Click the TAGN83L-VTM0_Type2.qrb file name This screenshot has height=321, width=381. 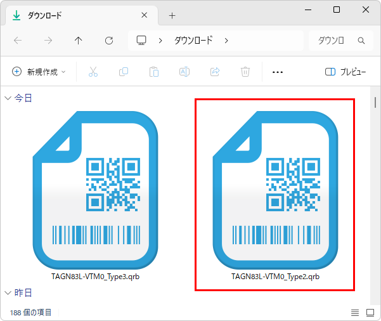[275, 277]
